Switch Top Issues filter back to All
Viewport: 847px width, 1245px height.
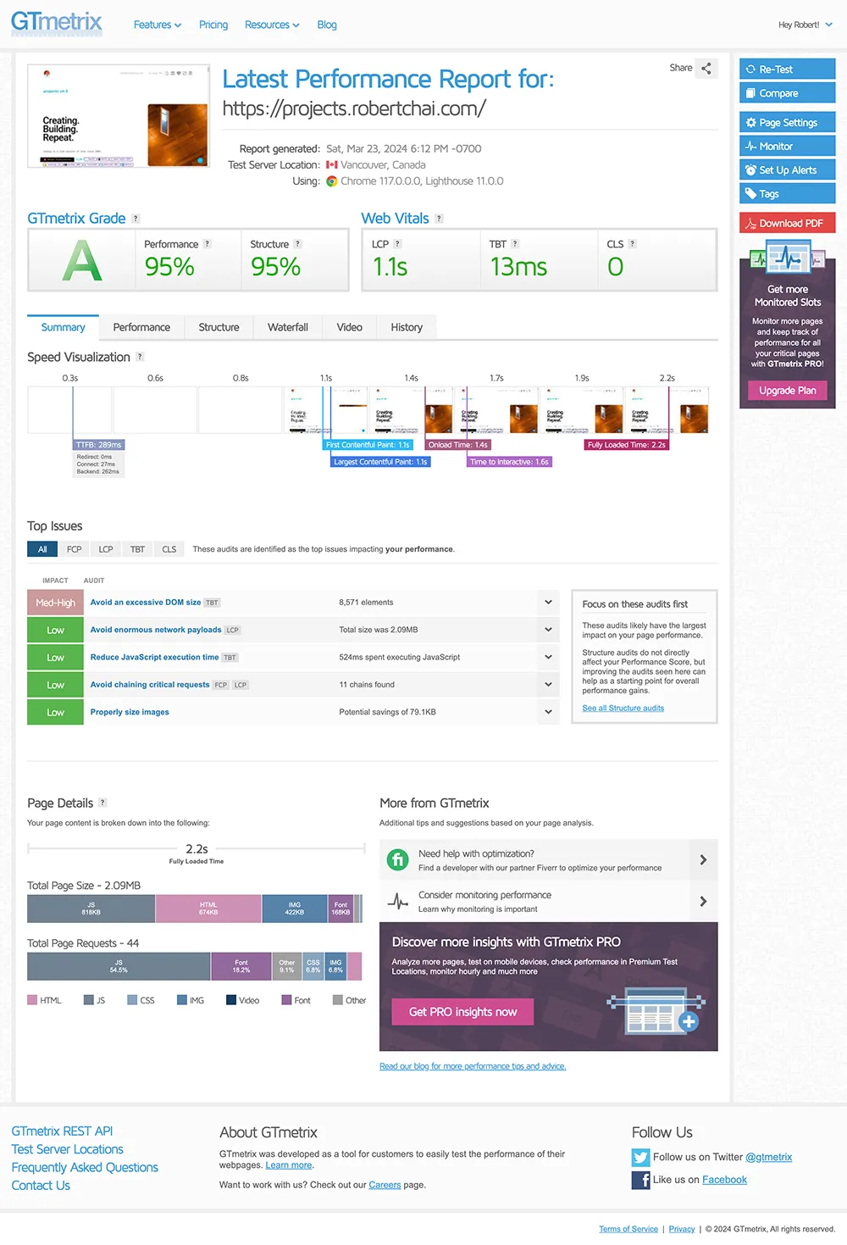click(x=42, y=549)
